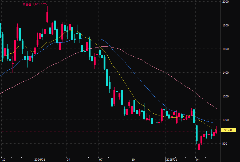Click the 10 month label preceding 2025/01
Image resolution: width=240 pixels, height=162 pixels.
[x=133, y=160]
